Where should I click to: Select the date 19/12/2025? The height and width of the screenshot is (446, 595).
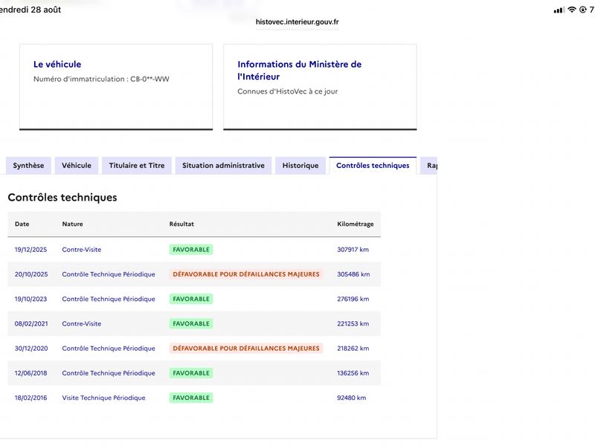click(30, 250)
